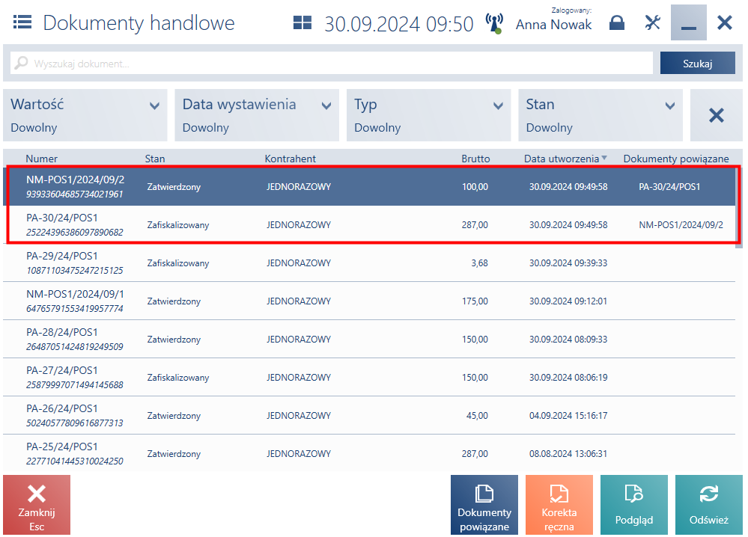Select document row PA-29/24/POS1
Screen dimensions: 748x537
click(x=369, y=263)
